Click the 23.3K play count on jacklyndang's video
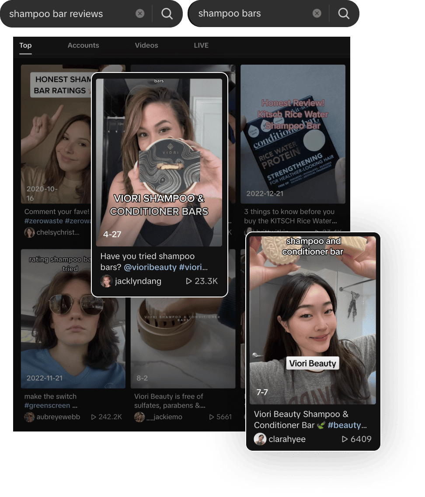This screenshot has width=425, height=497. coord(202,281)
